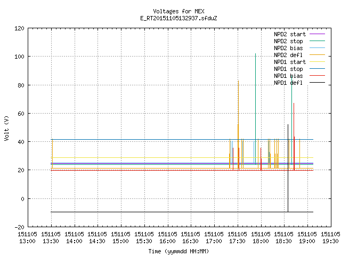Viewport: 341px width, 256px height.
Task: Click the NPD2 defl legend label
Action: [x=288, y=55]
